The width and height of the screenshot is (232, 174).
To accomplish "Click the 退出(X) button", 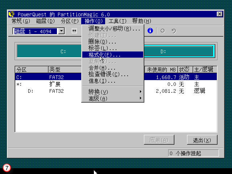I will [x=202, y=140].
